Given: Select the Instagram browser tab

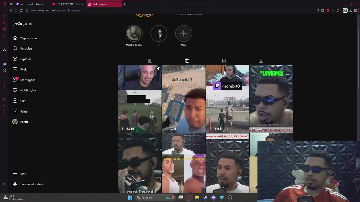Looking at the screenshot, I should point(104,4).
